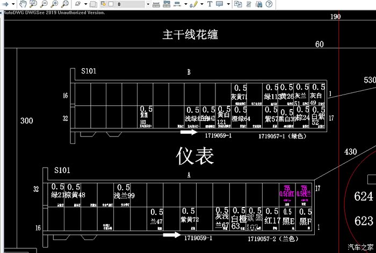Click the 主干线花缠 title text

point(190,35)
